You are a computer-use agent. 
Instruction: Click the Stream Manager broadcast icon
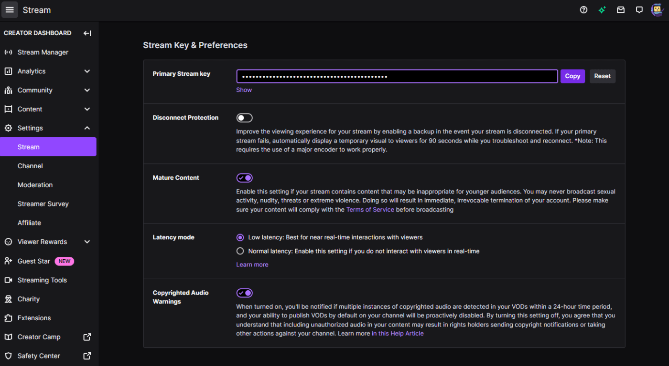8,52
